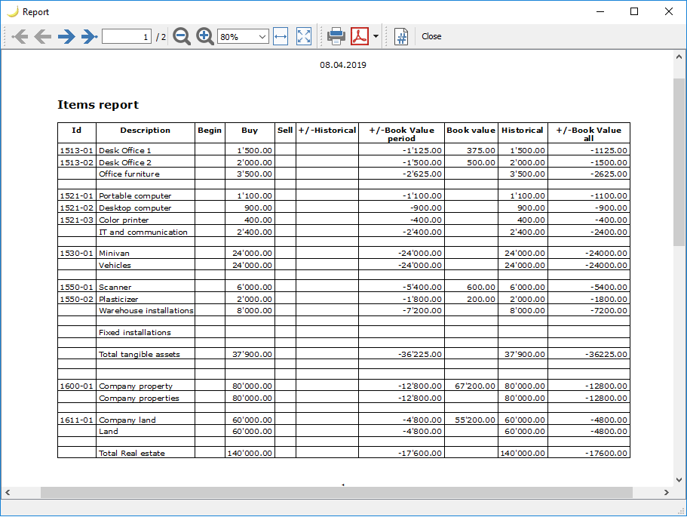Go to the next page arrow

click(x=66, y=36)
